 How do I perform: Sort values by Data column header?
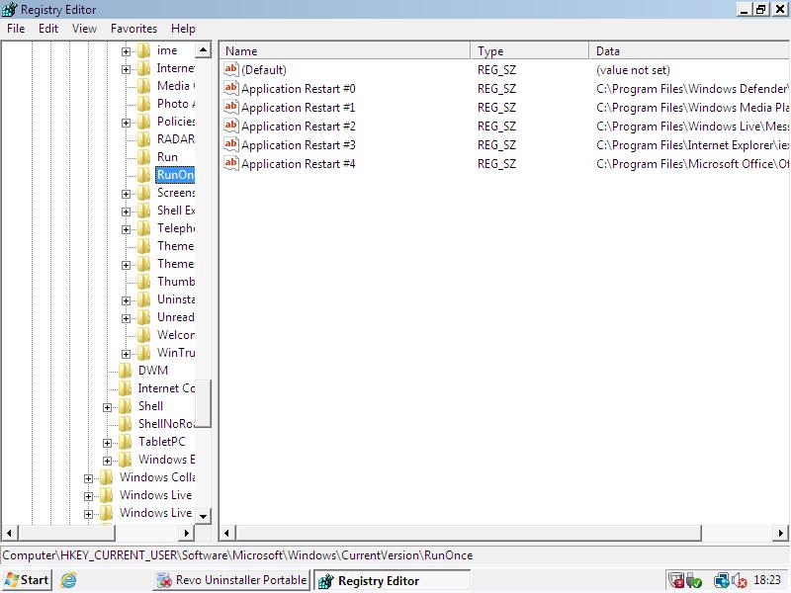tap(688, 51)
